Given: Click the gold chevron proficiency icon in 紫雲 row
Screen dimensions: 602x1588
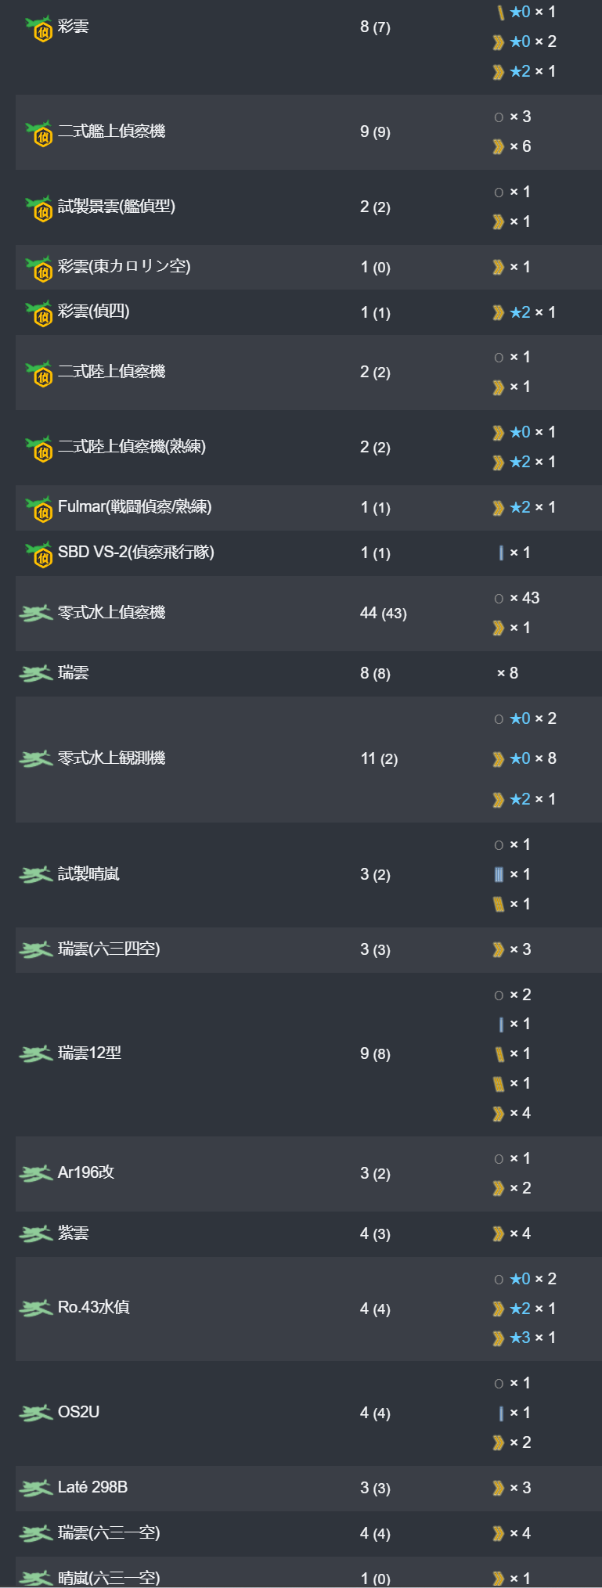Looking at the screenshot, I should tap(498, 1234).
